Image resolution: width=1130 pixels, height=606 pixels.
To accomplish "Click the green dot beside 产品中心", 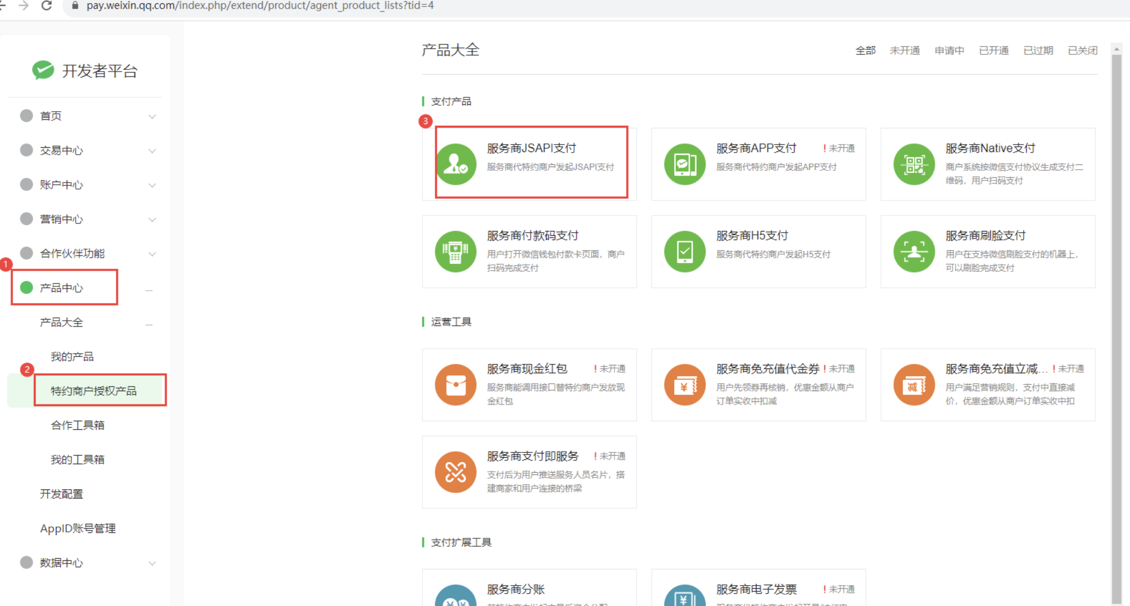I will (x=26, y=287).
